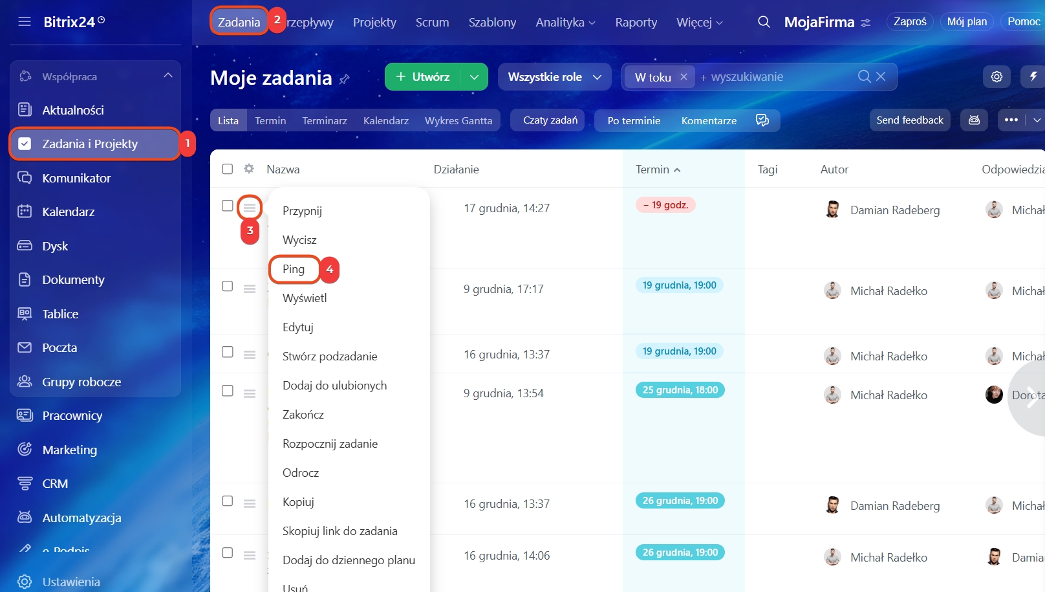
Task: Open column settings gear in table header
Action: point(249,169)
